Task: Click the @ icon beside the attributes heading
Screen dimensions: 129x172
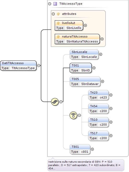Action: point(58,14)
